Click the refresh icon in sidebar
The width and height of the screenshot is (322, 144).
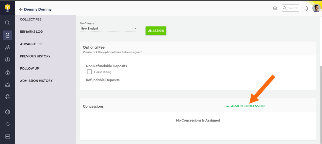(x=8, y=124)
